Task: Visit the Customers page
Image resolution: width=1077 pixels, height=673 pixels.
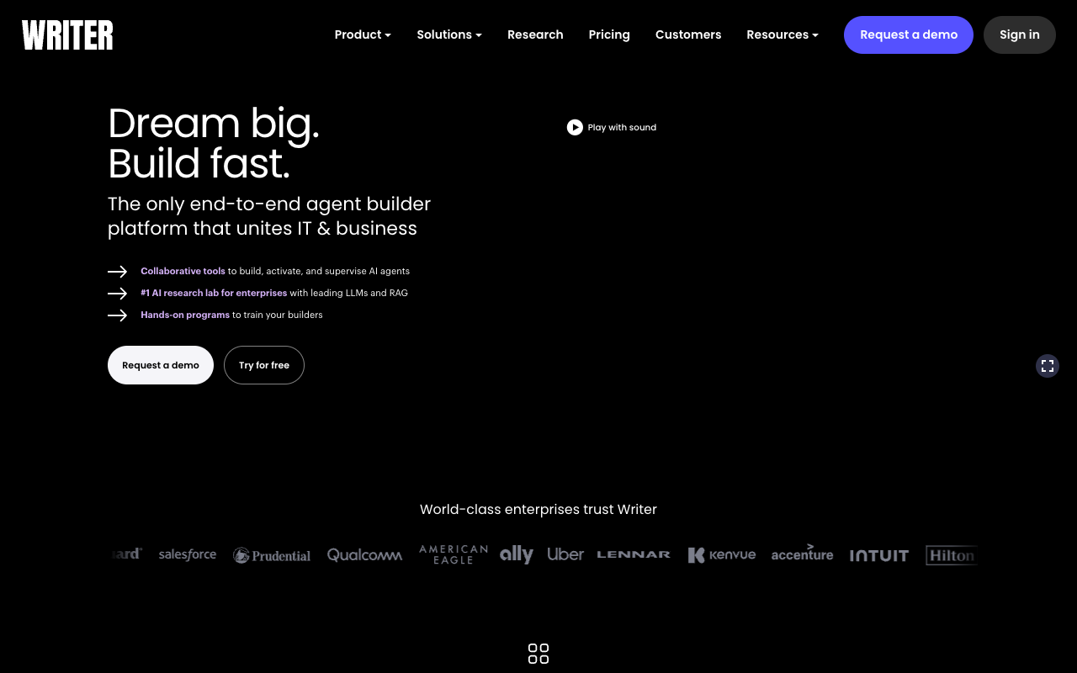Action: [688, 34]
